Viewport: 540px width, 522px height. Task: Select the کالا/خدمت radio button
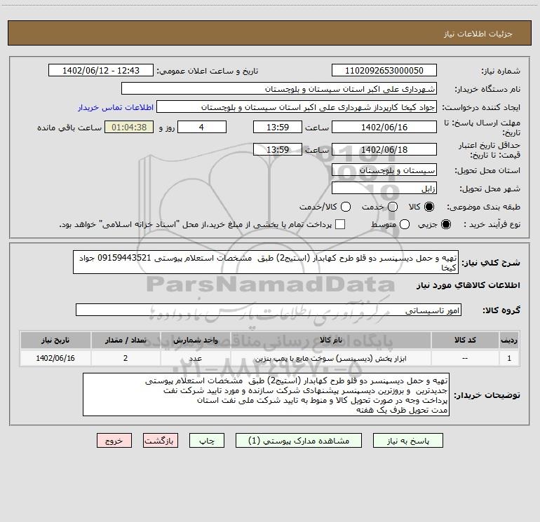tap(346, 207)
